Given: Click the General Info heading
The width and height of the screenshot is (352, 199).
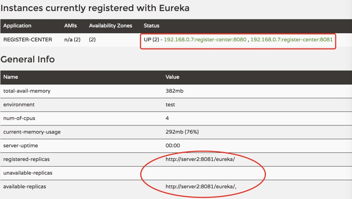Looking at the screenshot, I should pyautogui.click(x=28, y=59).
